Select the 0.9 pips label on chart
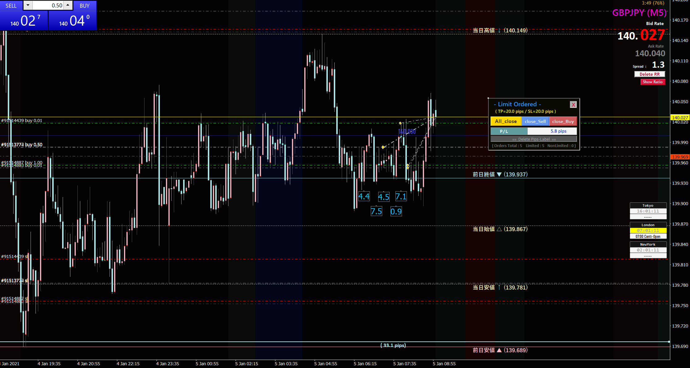690x368 pixels. pyautogui.click(x=396, y=211)
